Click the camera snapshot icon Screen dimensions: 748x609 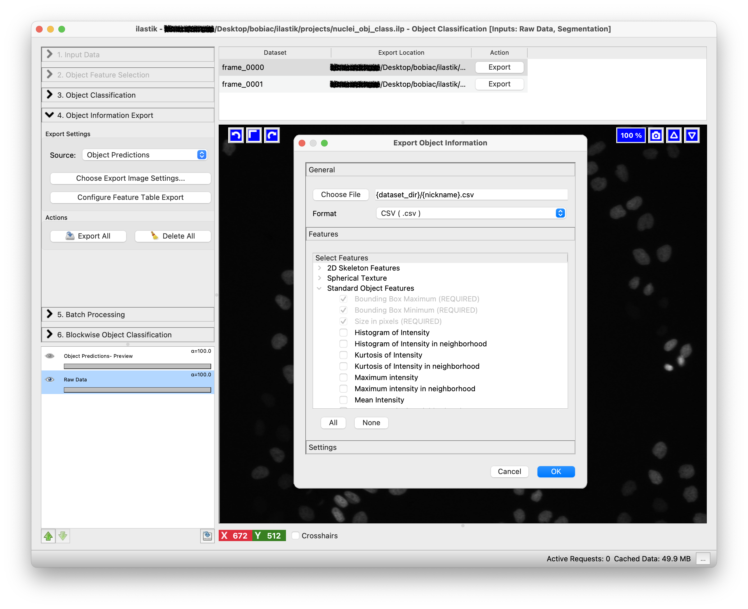[x=656, y=135]
